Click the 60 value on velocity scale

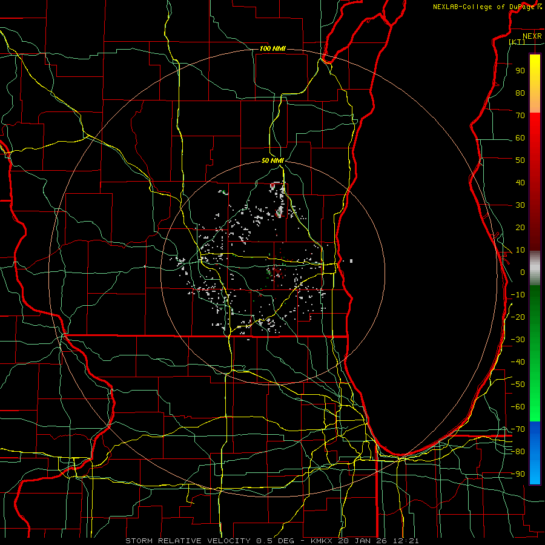click(x=520, y=137)
